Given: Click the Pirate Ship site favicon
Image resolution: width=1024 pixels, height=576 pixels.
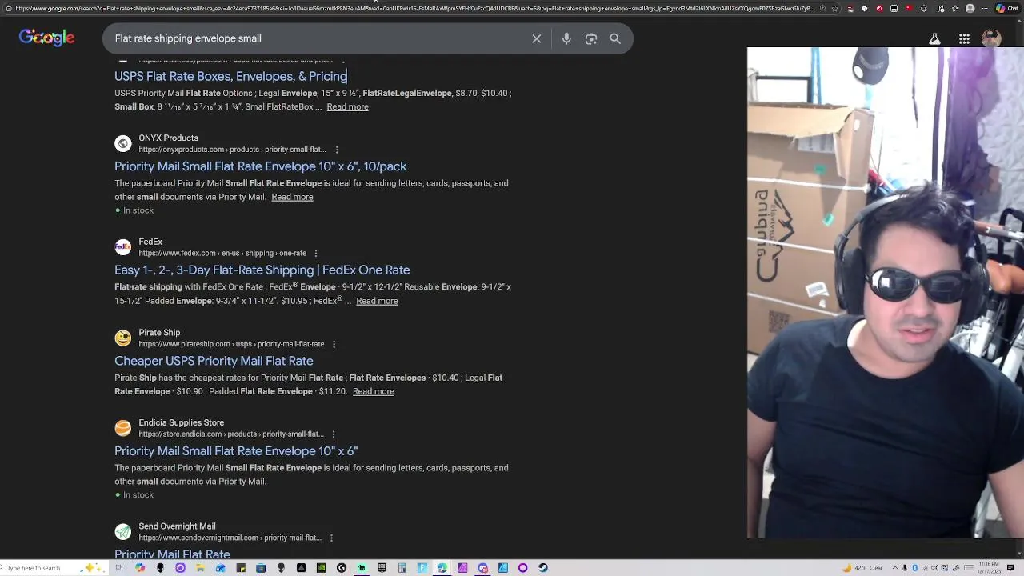Looking at the screenshot, I should [x=122, y=338].
